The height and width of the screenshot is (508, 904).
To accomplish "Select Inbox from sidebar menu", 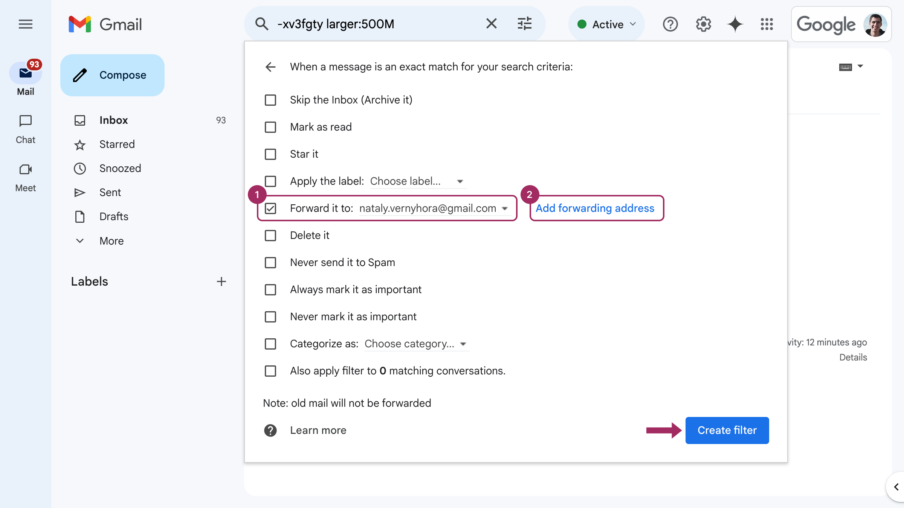I will 113,120.
